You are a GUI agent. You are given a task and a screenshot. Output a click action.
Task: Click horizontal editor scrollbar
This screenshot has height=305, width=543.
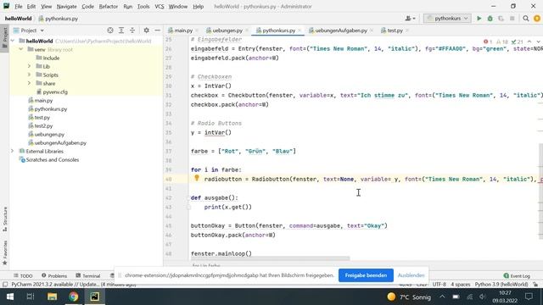click(x=270, y=258)
